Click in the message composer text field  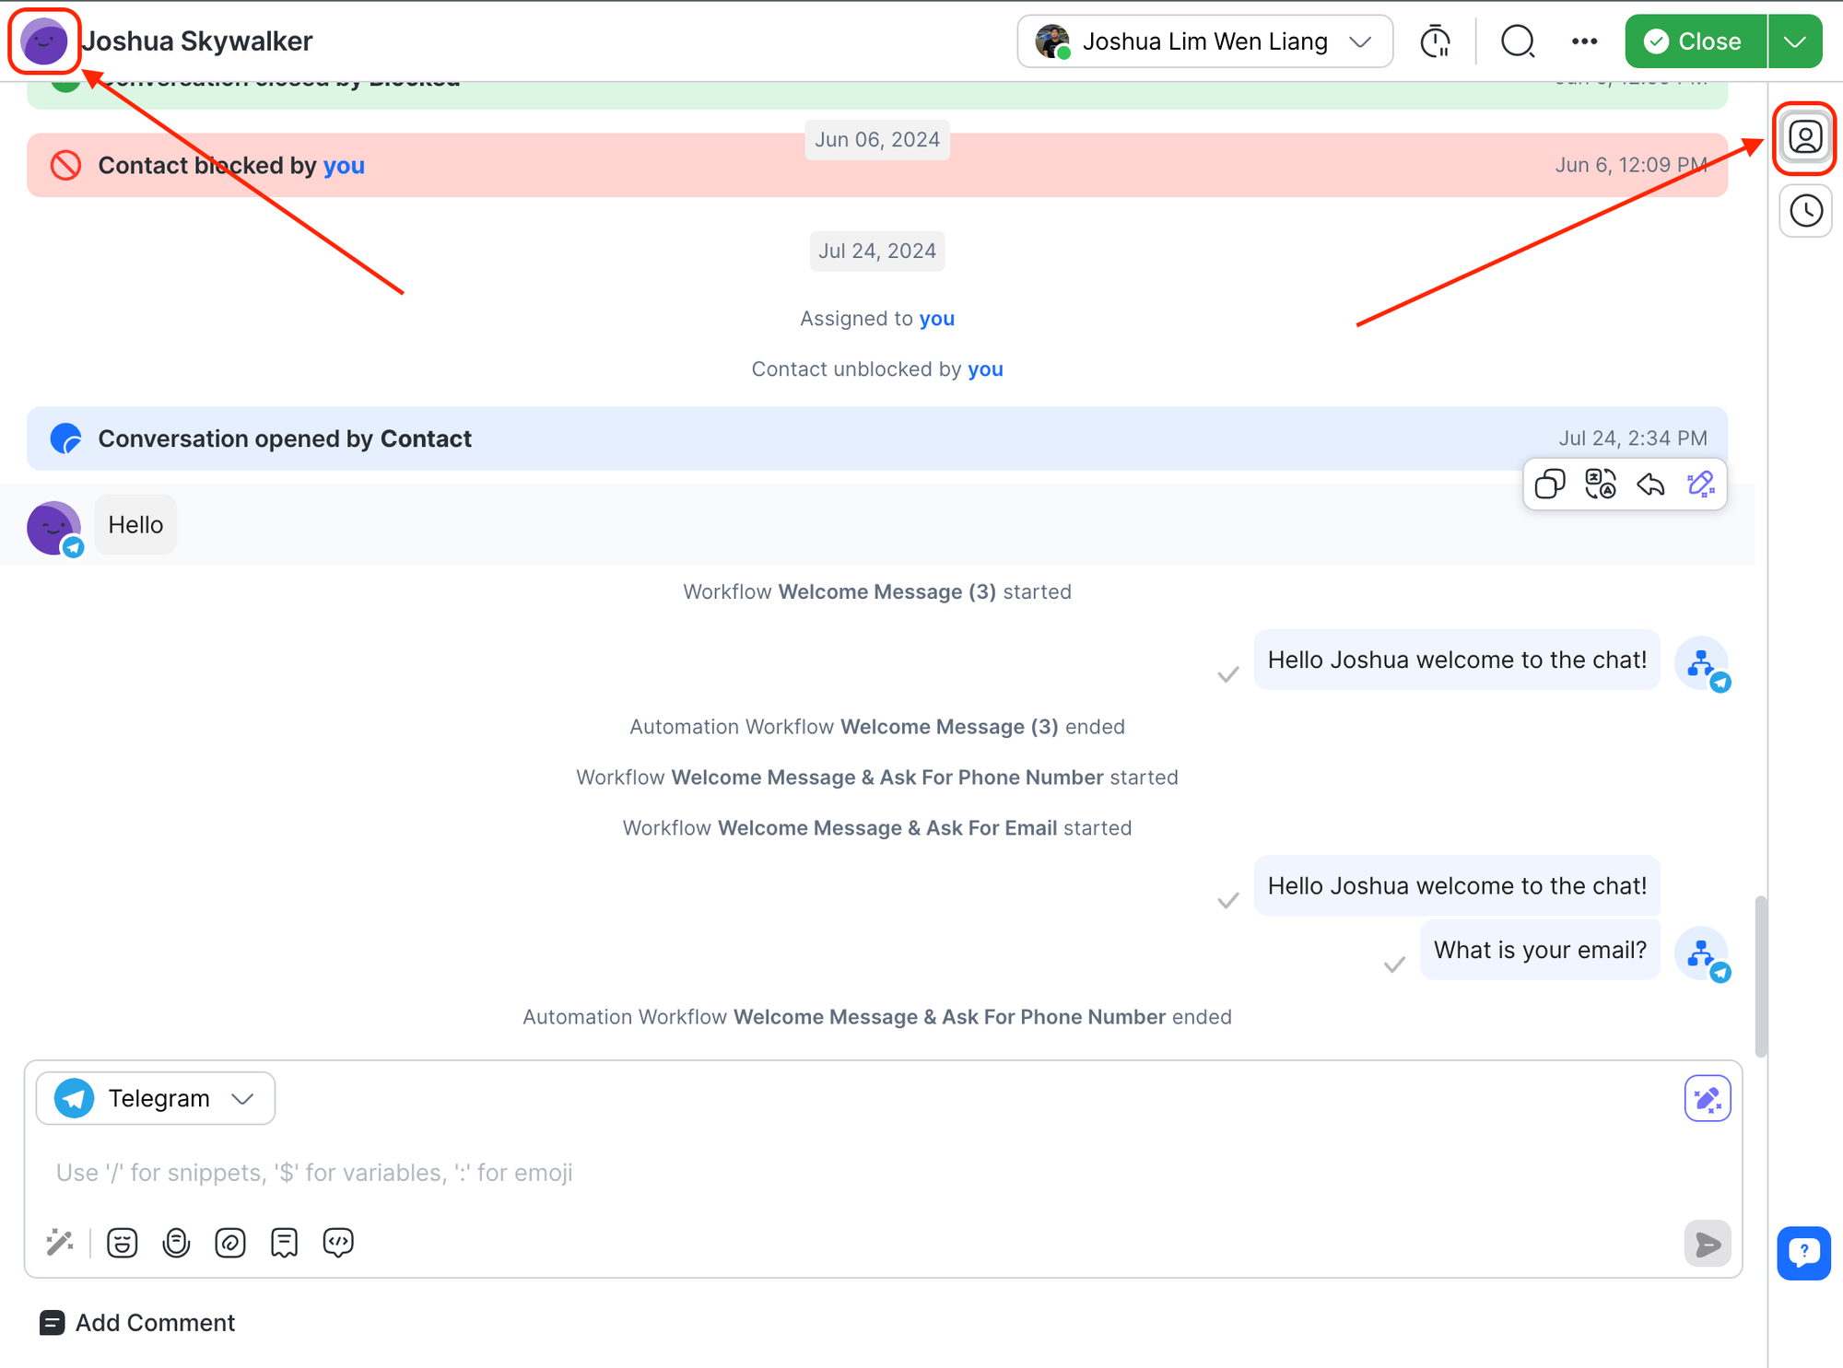click(829, 1172)
